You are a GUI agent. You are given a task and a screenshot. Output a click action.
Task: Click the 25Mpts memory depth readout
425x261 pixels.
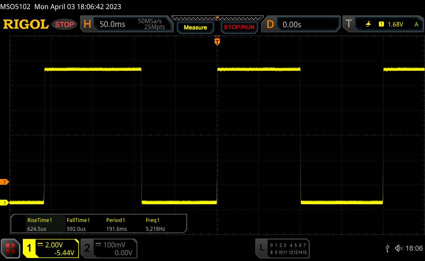[154, 27]
